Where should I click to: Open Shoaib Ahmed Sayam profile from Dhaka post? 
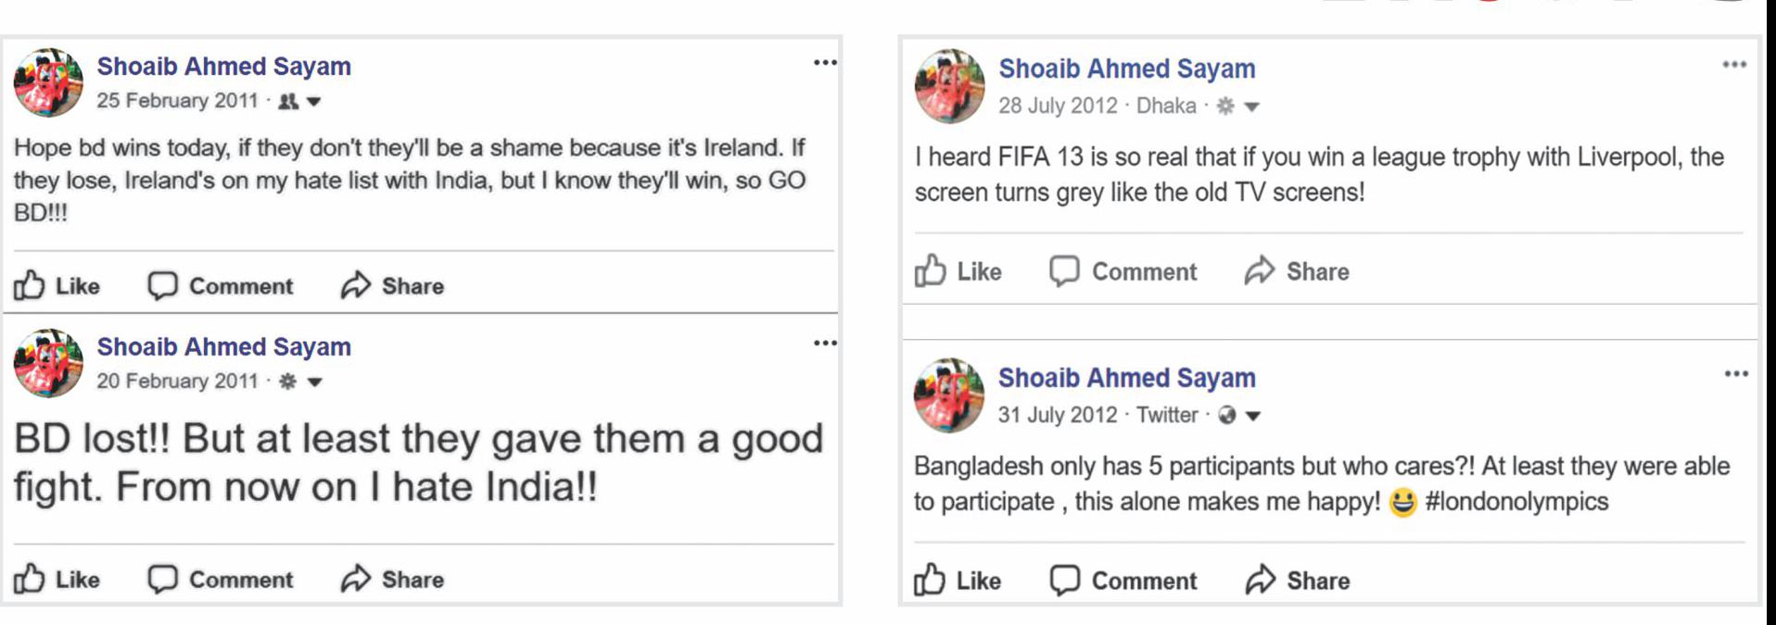pyautogui.click(x=1126, y=69)
